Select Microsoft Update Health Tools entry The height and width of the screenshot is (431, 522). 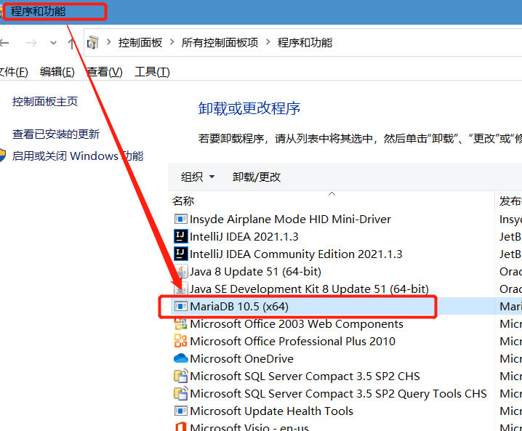[x=271, y=411]
